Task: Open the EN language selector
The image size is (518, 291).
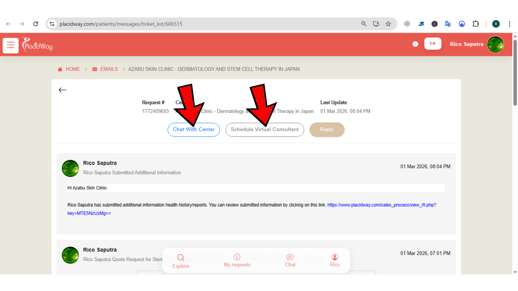Action: tap(433, 44)
